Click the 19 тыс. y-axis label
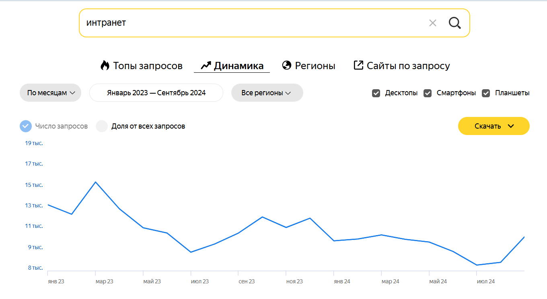 pos(34,143)
